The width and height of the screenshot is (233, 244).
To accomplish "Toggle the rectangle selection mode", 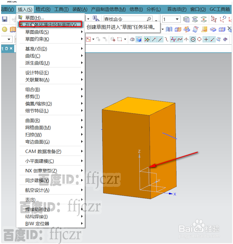I will (120, 39).
